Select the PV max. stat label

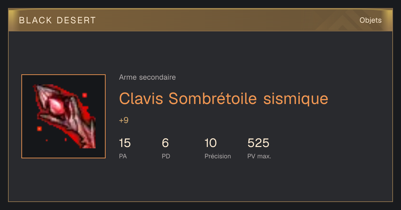(259, 156)
